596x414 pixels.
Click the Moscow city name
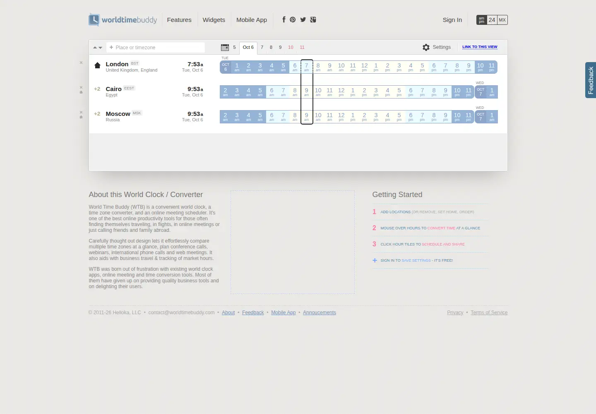118,114
